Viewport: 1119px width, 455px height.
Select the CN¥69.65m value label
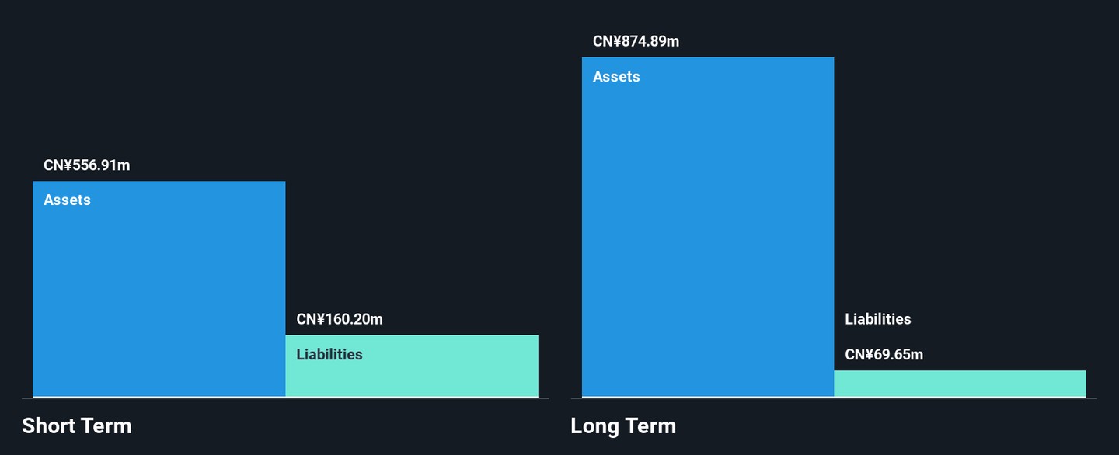coord(884,355)
